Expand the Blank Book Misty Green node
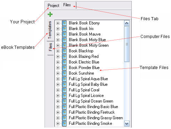 coord(58,45)
